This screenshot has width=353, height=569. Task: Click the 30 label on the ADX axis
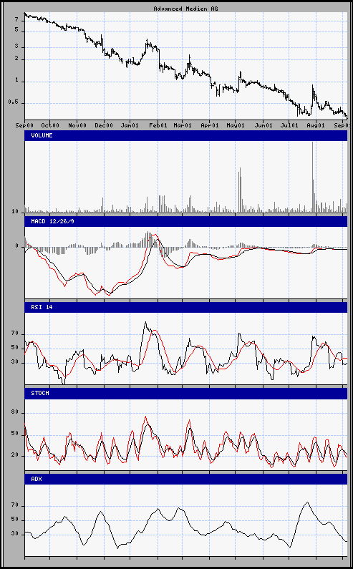(15, 534)
